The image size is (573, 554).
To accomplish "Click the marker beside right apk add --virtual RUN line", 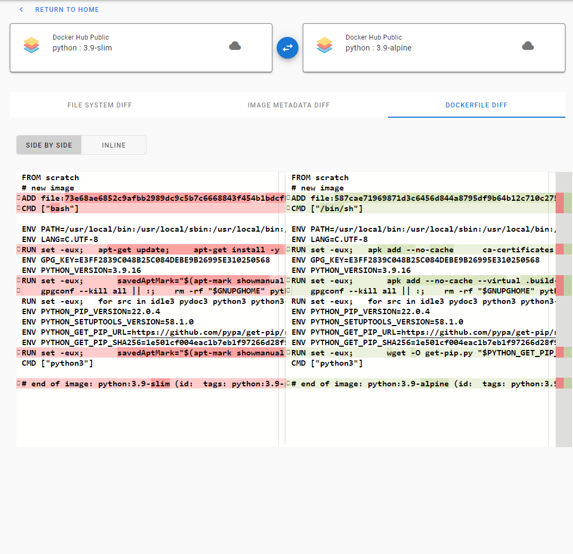I will point(288,281).
